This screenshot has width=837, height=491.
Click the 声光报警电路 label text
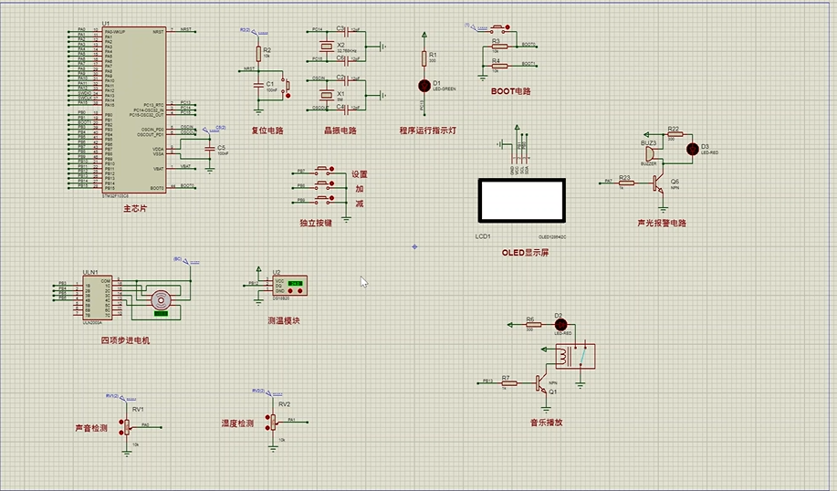(662, 223)
